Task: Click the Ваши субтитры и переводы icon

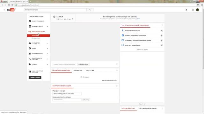Action: coord(30,72)
